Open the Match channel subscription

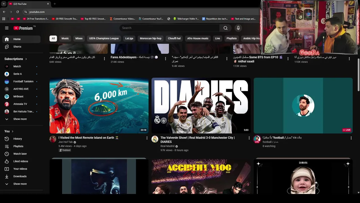tap(21, 66)
